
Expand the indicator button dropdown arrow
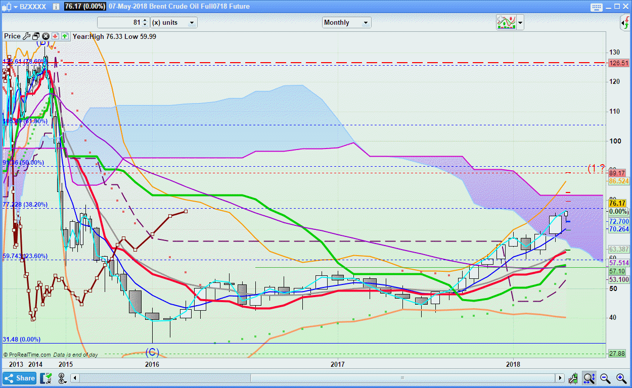[520, 23]
